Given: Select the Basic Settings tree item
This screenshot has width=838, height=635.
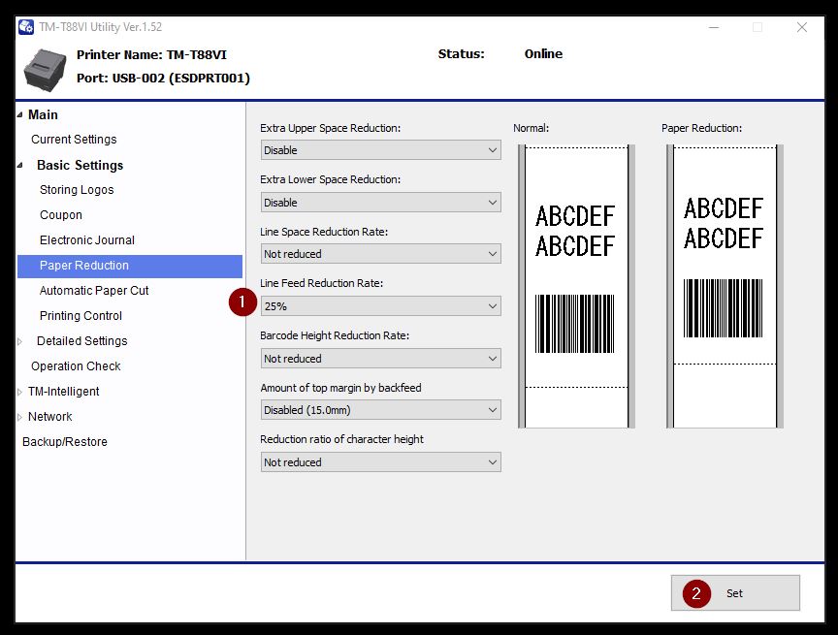Looking at the screenshot, I should click(81, 166).
